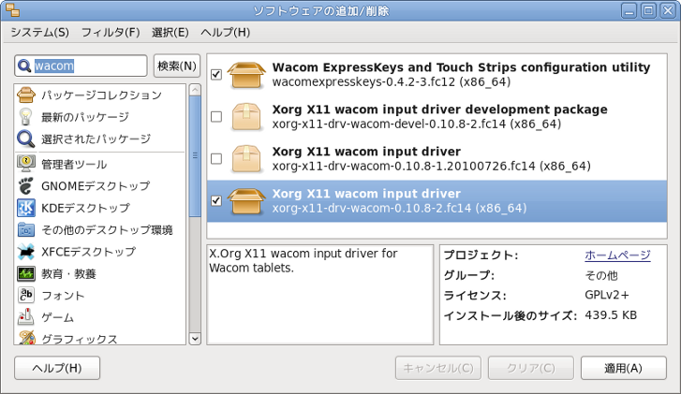Click box icon of selected xorg-x11-drv-wacom-0.10.8-2 package
Viewport: 681px width, 394px height.
246,201
